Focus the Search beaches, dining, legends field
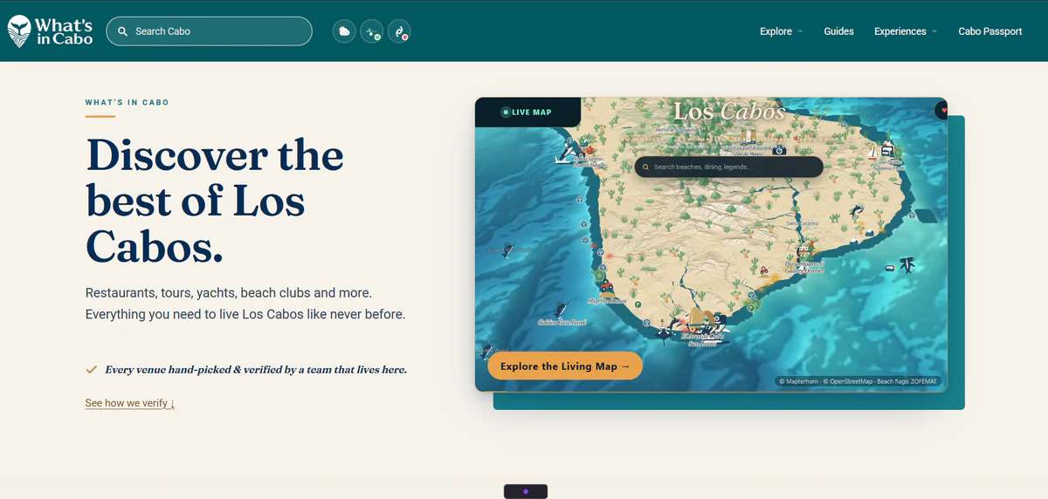 (x=729, y=167)
